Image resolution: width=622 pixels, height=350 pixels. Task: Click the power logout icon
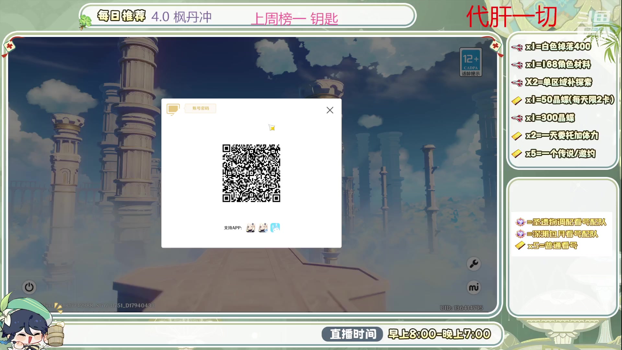coord(29,287)
